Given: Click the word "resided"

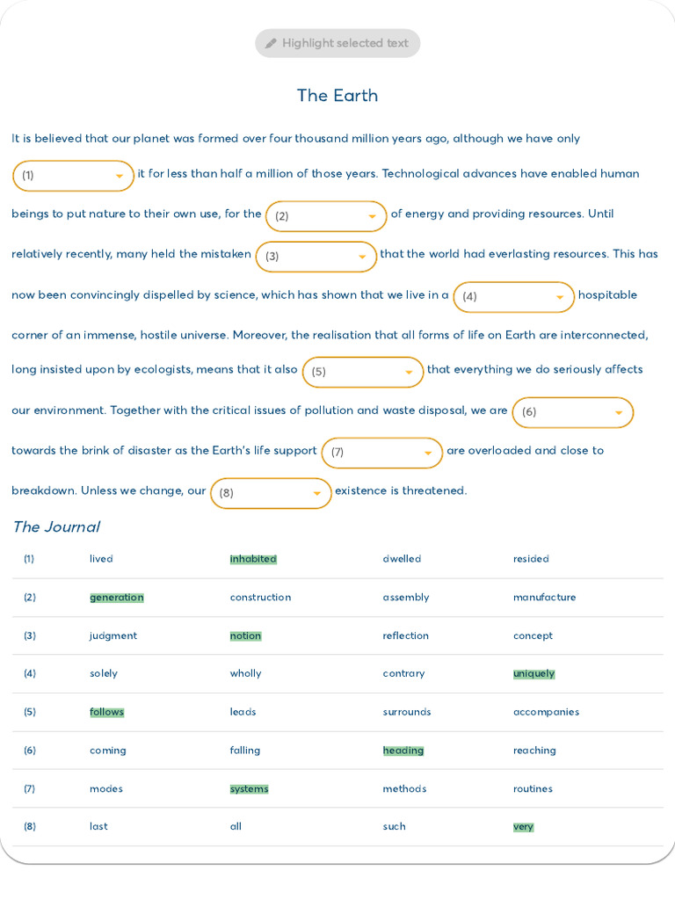Looking at the screenshot, I should pyautogui.click(x=531, y=558).
